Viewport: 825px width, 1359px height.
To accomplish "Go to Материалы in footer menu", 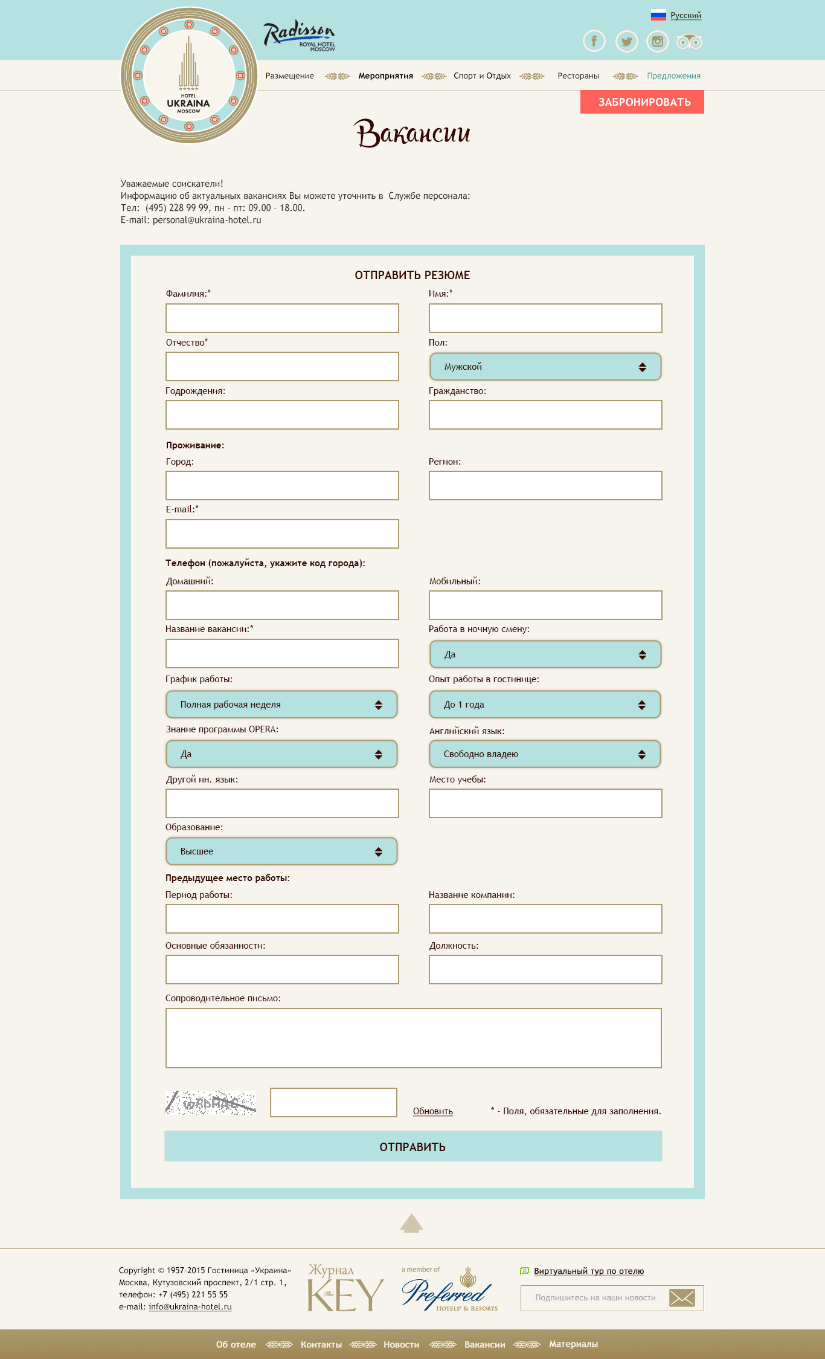I will pyautogui.click(x=573, y=1344).
